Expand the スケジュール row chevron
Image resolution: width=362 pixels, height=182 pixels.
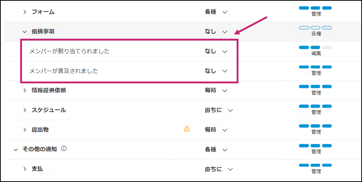[25, 110]
